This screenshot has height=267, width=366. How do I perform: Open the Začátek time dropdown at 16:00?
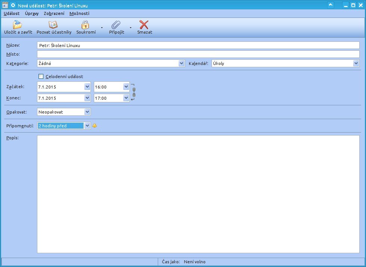[126, 87]
